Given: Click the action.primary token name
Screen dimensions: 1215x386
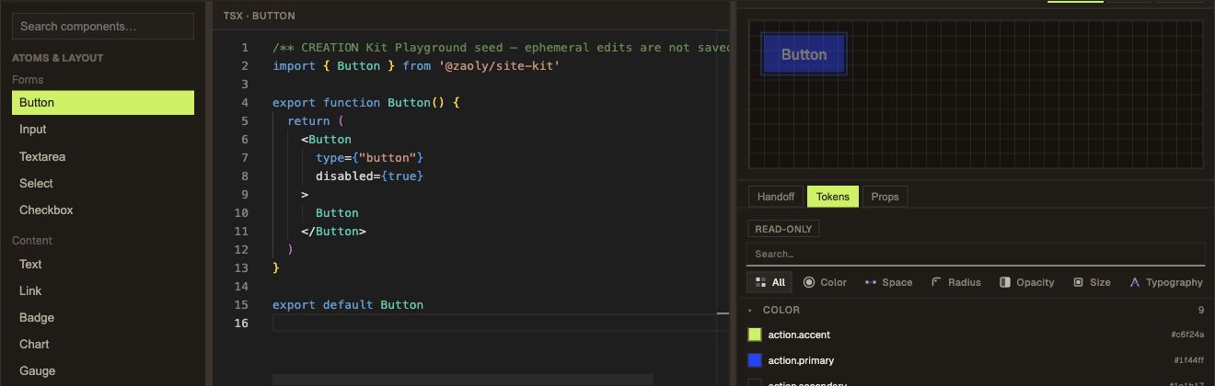Looking at the screenshot, I should tap(801, 360).
